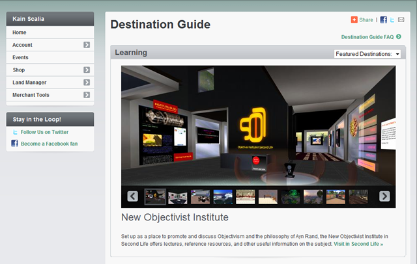Click the red Share plus icon
The width and height of the screenshot is (417, 264).
[354, 20]
